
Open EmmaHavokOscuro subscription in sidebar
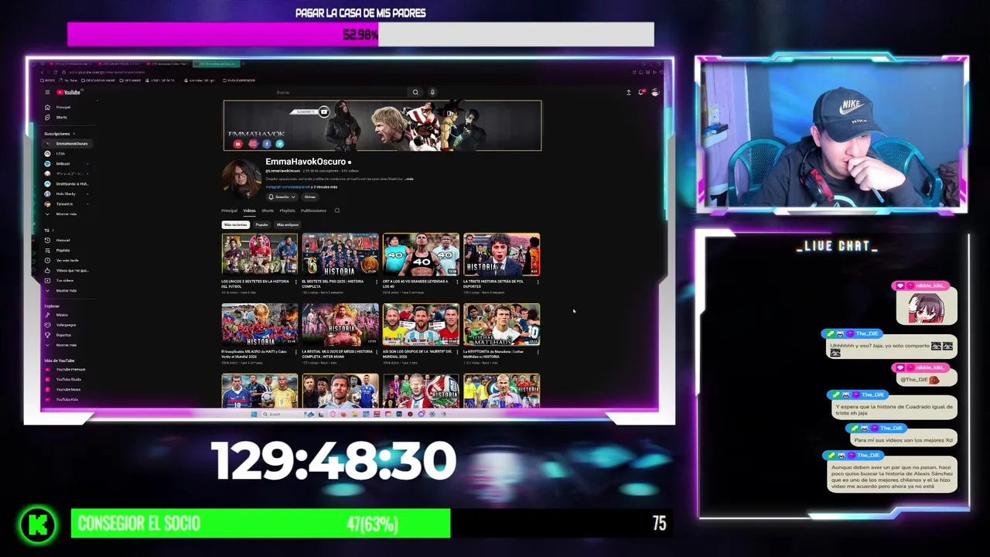[x=67, y=144]
